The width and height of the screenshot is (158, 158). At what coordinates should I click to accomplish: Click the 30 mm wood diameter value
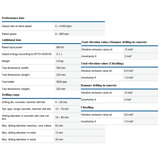point(59,140)
